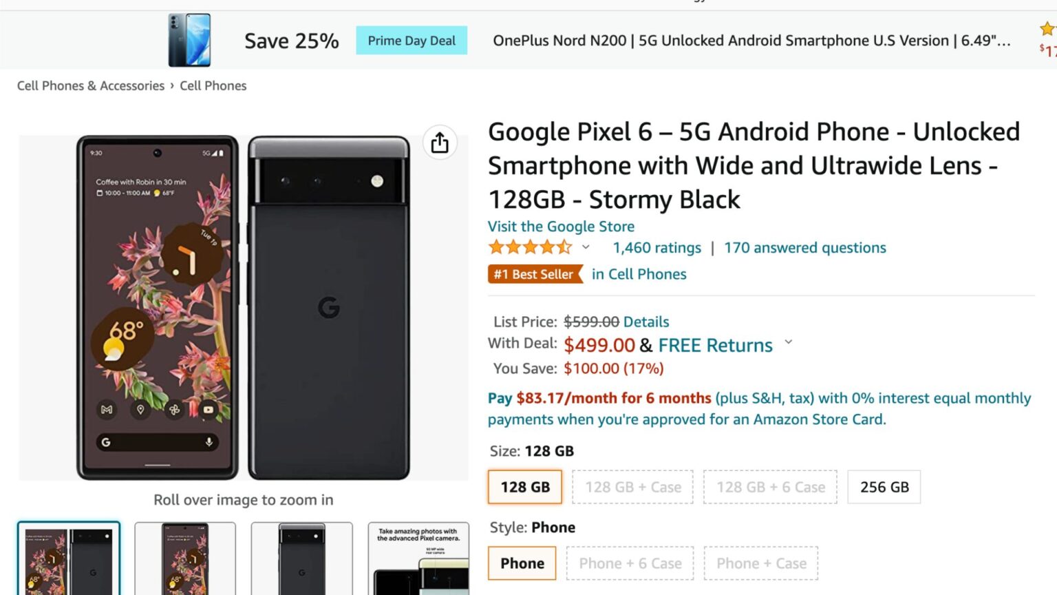Screen dimensions: 1057x595
Task: Select the camera features product thumbnail
Action: pos(418,558)
